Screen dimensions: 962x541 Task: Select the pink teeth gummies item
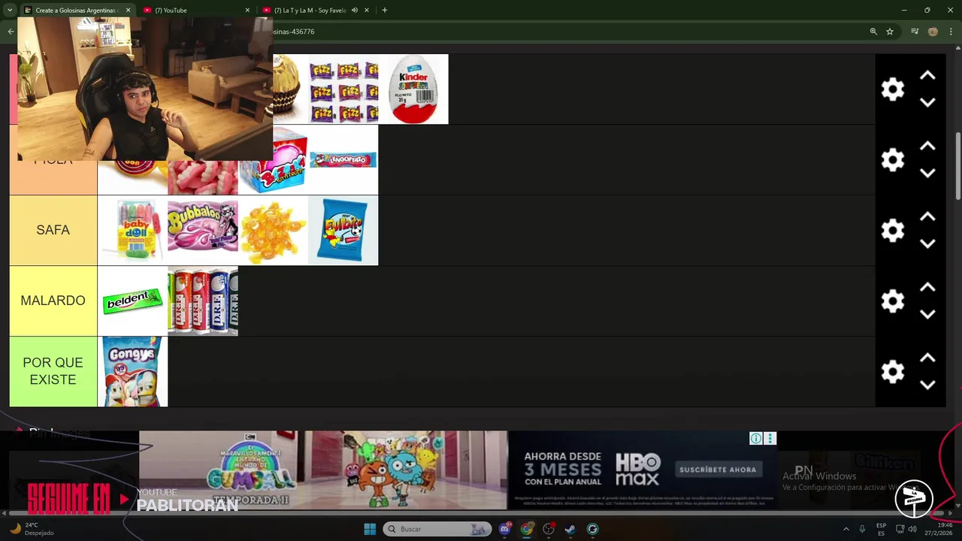[x=203, y=178]
